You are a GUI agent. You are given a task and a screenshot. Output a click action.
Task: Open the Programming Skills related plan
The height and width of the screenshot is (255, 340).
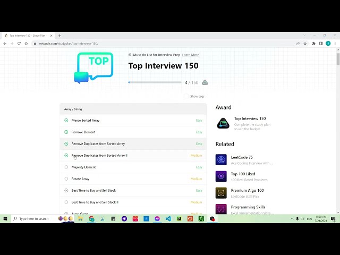tap(245, 209)
